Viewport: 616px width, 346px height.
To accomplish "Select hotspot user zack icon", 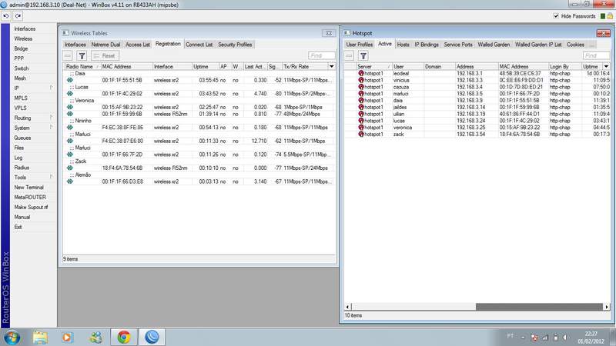I will [360, 134].
